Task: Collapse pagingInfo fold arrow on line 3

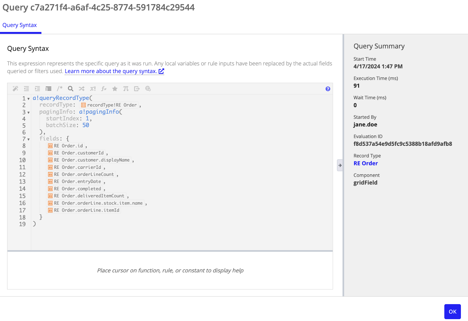Action: (28, 112)
